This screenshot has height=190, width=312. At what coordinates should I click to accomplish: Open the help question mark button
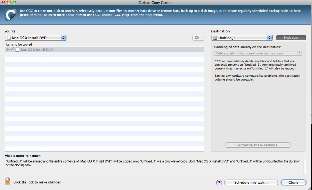tap(219, 183)
